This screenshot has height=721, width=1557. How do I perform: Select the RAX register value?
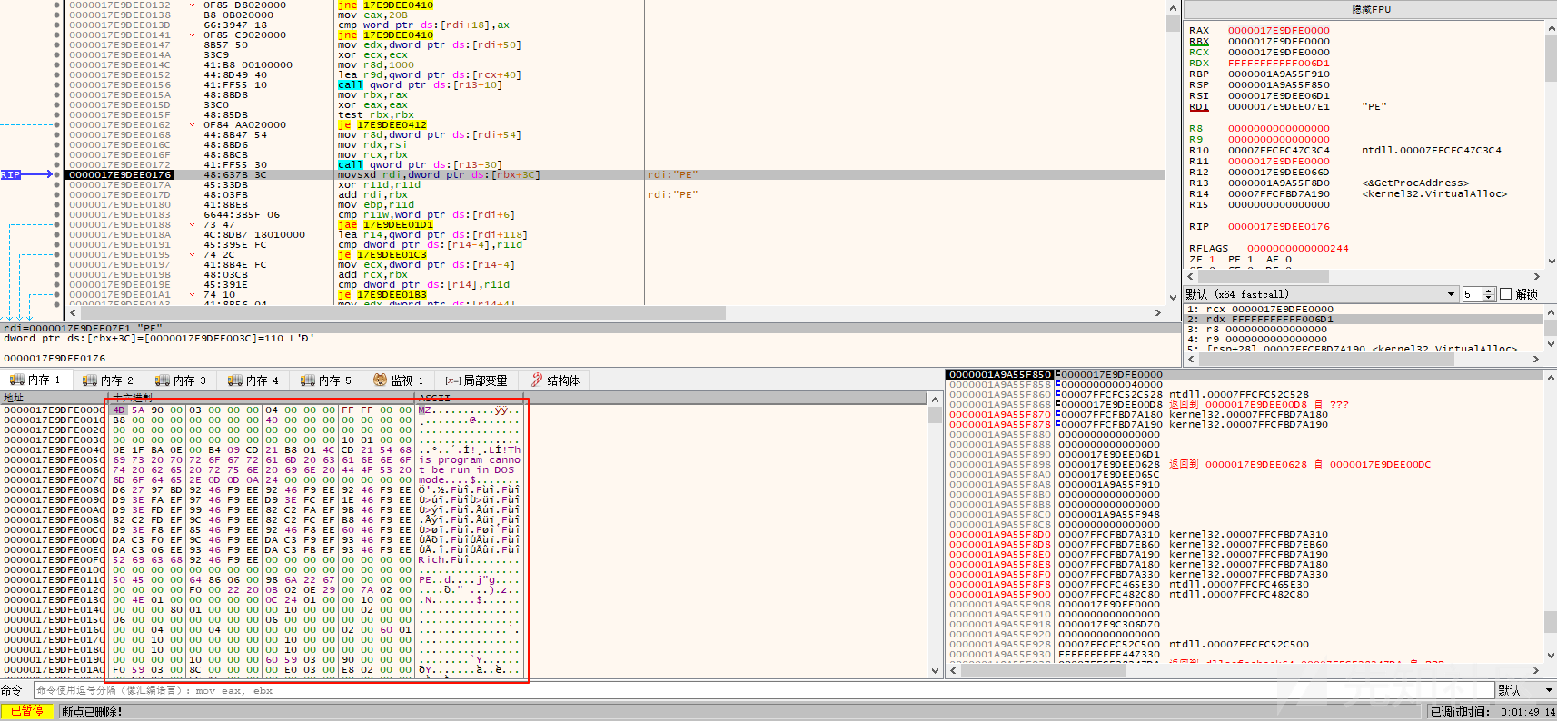(x=1278, y=30)
